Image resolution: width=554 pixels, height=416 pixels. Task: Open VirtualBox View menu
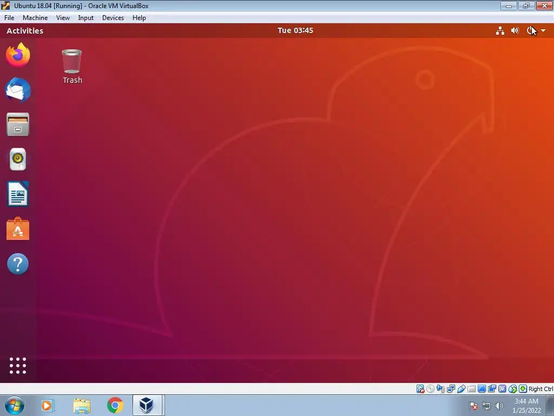63,18
